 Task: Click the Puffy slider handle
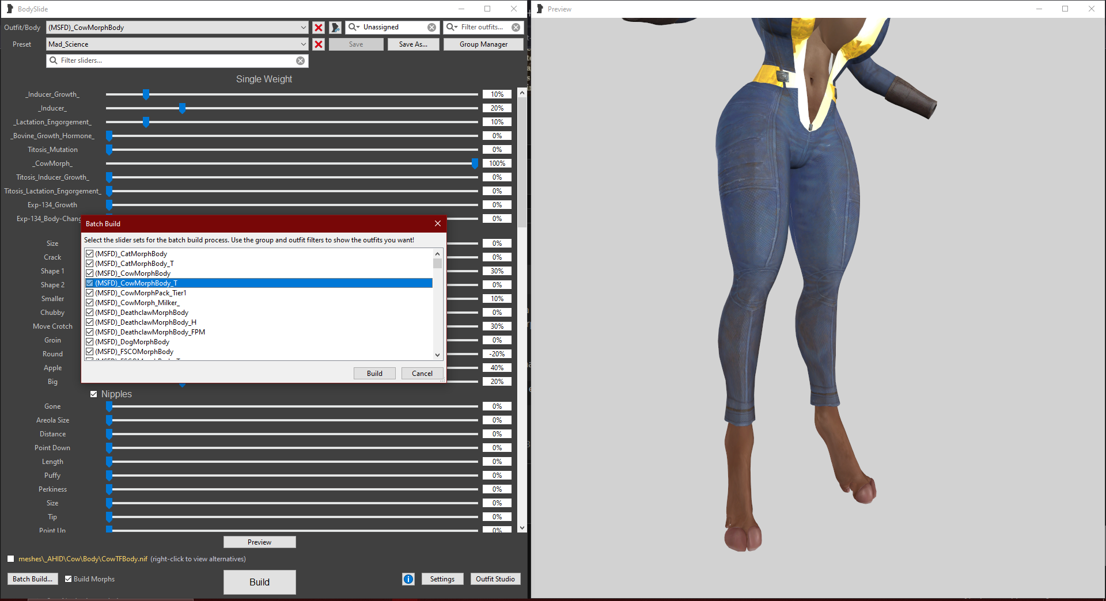[x=109, y=476]
